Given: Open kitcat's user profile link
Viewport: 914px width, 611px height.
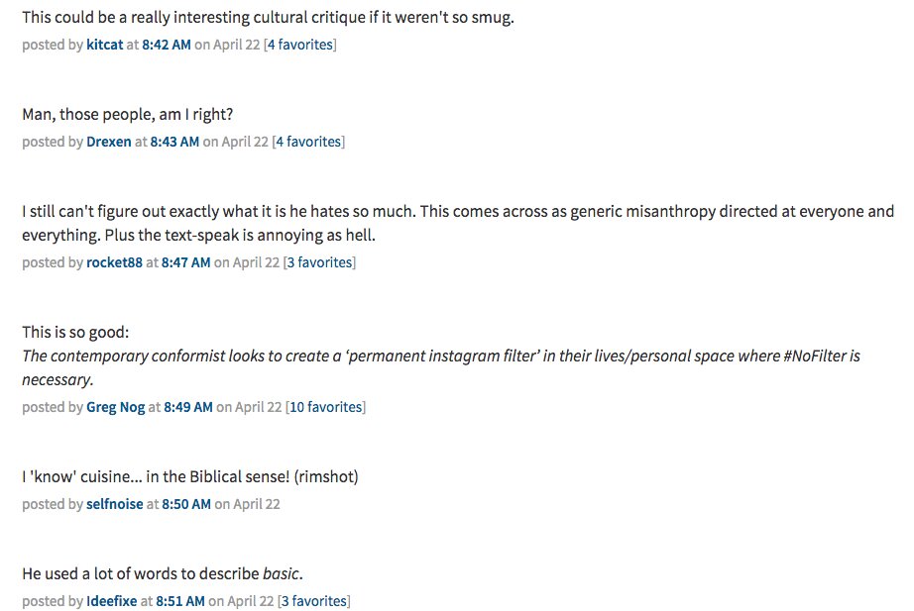Looking at the screenshot, I should [104, 45].
